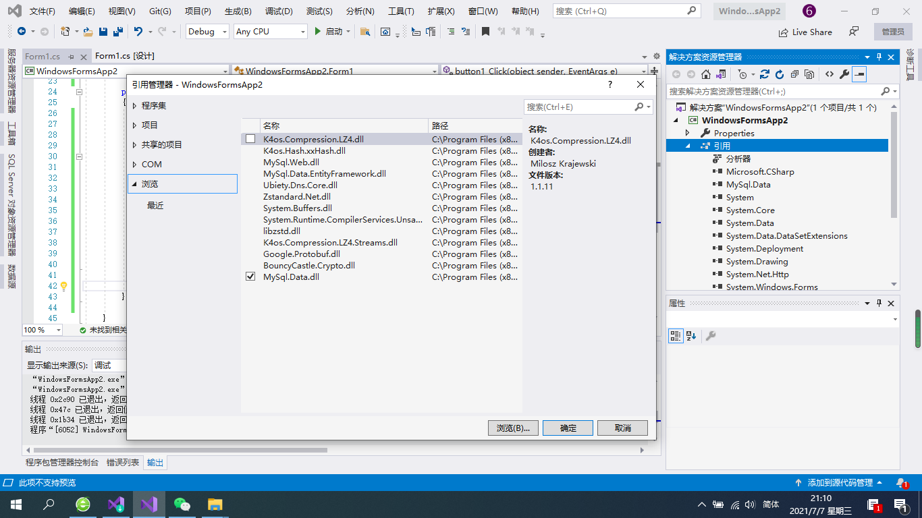Check the K4os.Compression.LZ4.dll checkbox

[250, 139]
